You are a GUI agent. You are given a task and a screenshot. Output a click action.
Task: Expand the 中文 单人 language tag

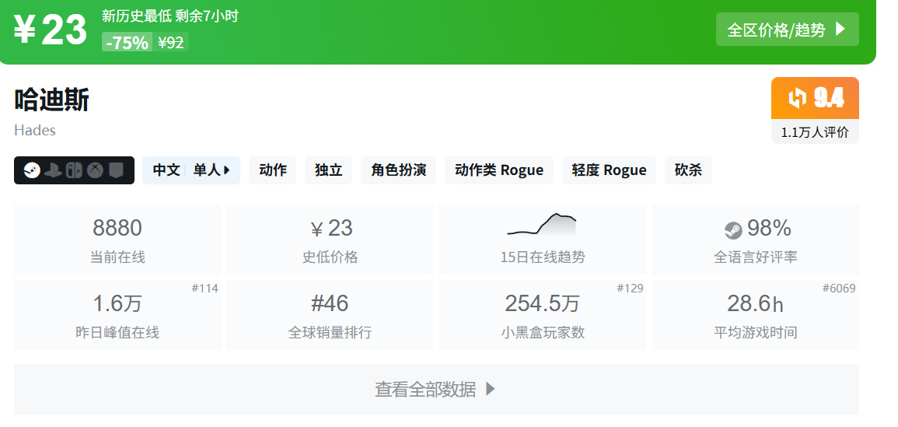[x=191, y=170]
